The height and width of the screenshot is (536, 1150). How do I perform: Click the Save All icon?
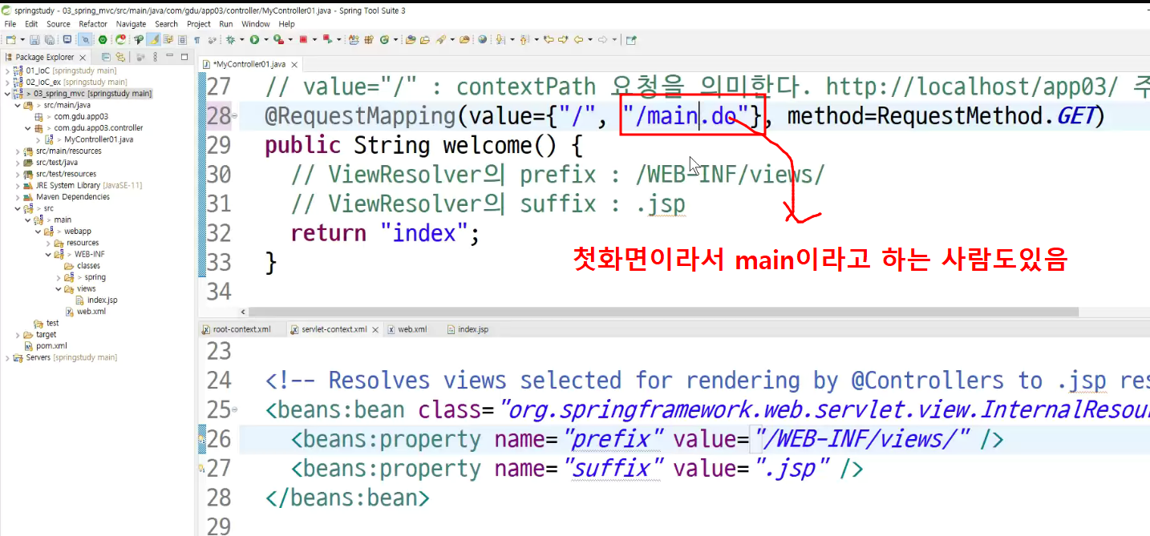49,39
